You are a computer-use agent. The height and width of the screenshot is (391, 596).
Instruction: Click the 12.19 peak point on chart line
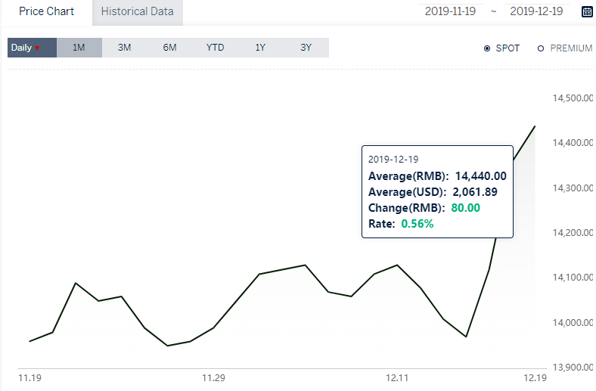pos(535,126)
